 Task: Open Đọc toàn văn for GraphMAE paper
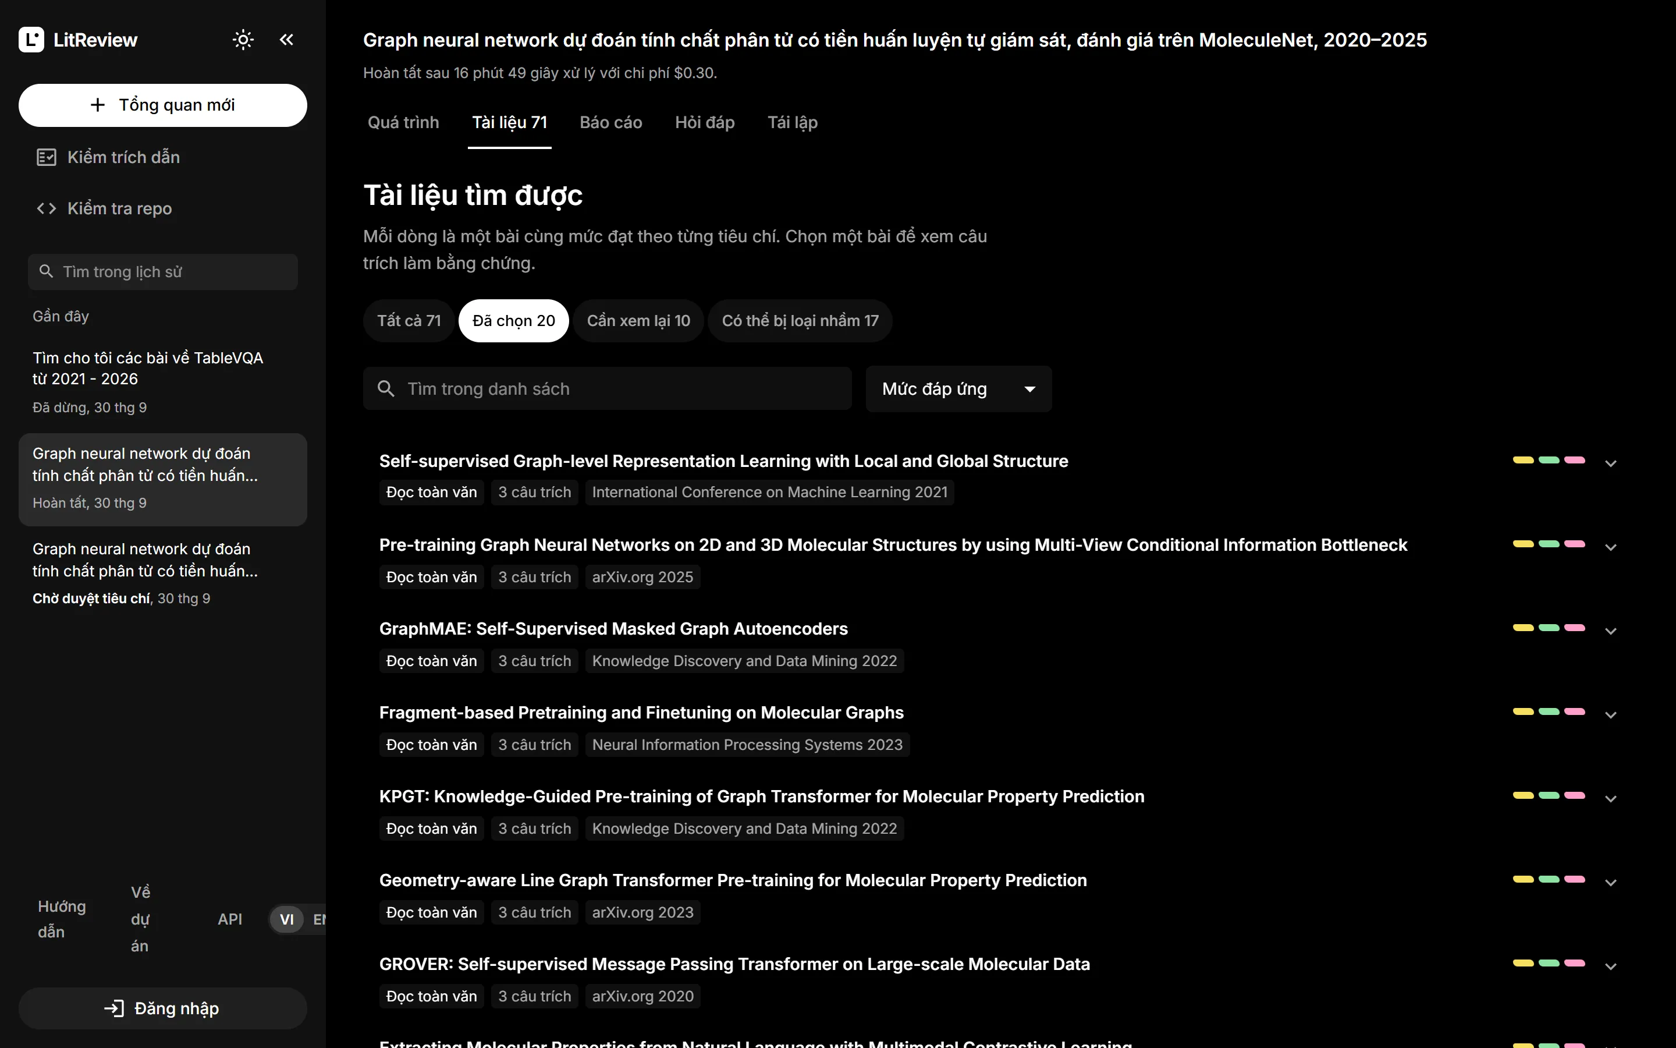[x=431, y=661]
